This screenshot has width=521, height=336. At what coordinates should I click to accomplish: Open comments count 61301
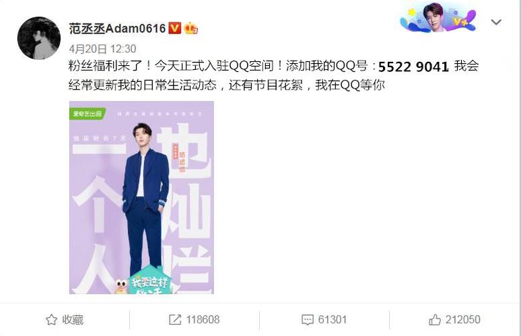[x=333, y=319]
